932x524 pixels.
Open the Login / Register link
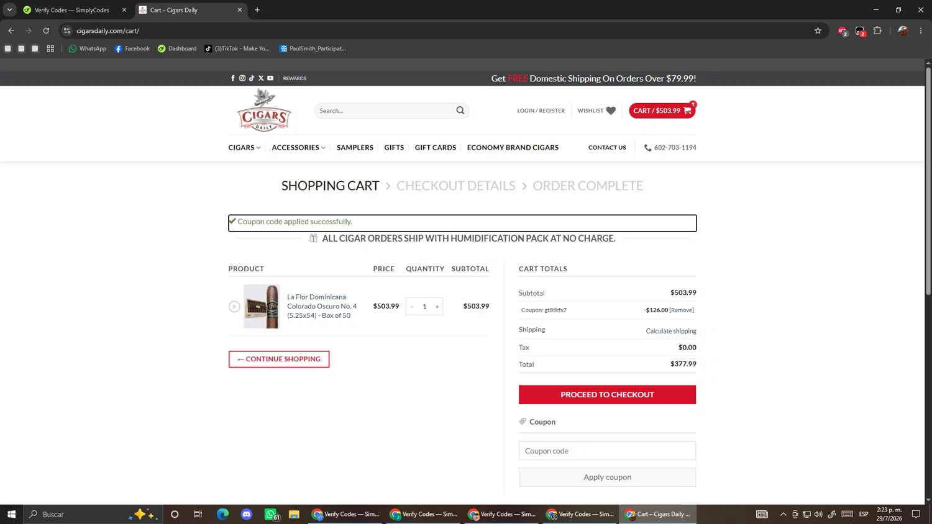point(541,111)
